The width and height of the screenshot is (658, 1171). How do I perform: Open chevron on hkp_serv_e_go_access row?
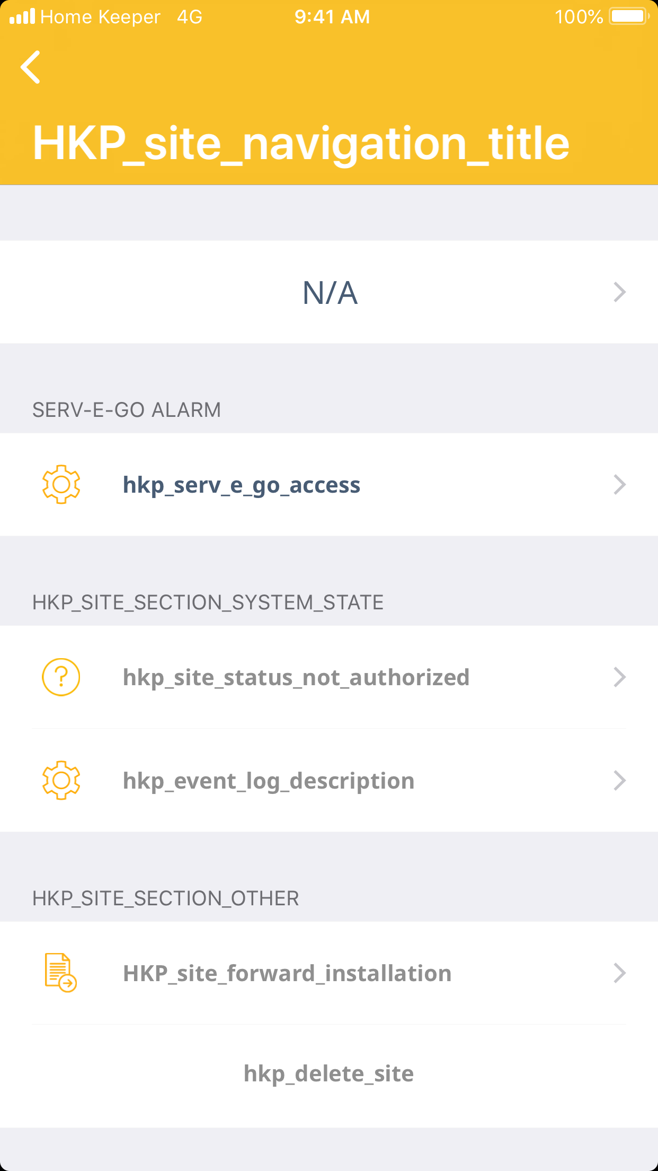[x=619, y=485]
